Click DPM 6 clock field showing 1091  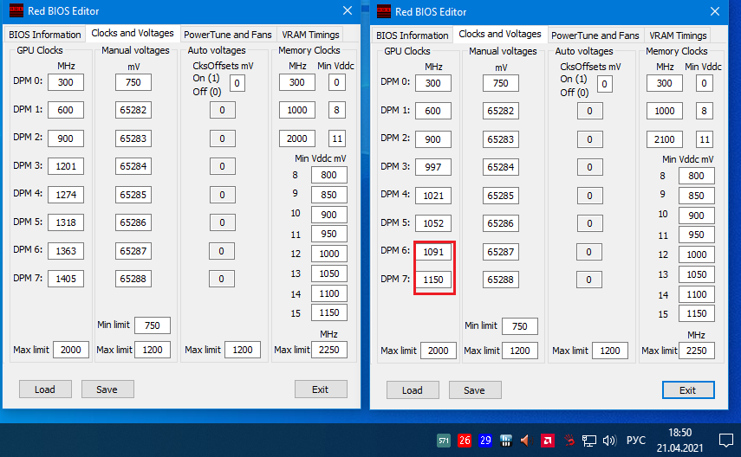point(433,252)
